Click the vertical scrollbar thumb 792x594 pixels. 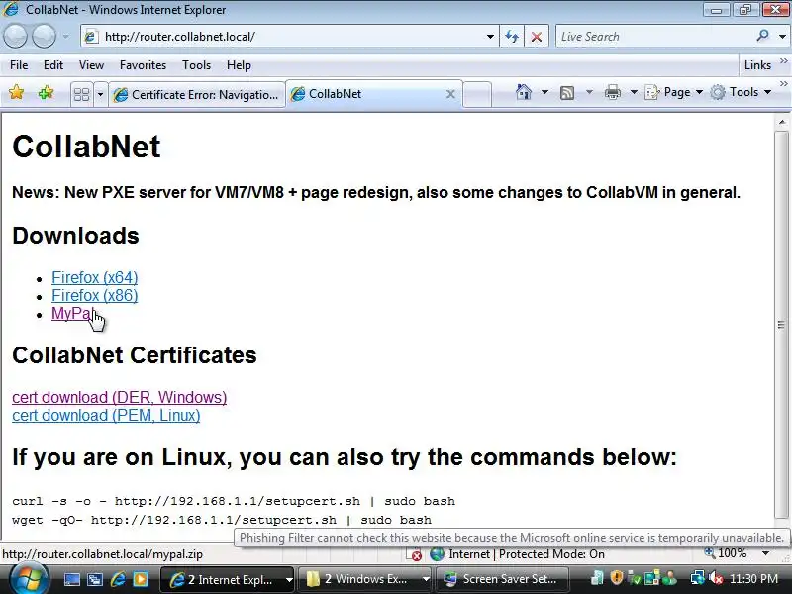pyautogui.click(x=781, y=325)
